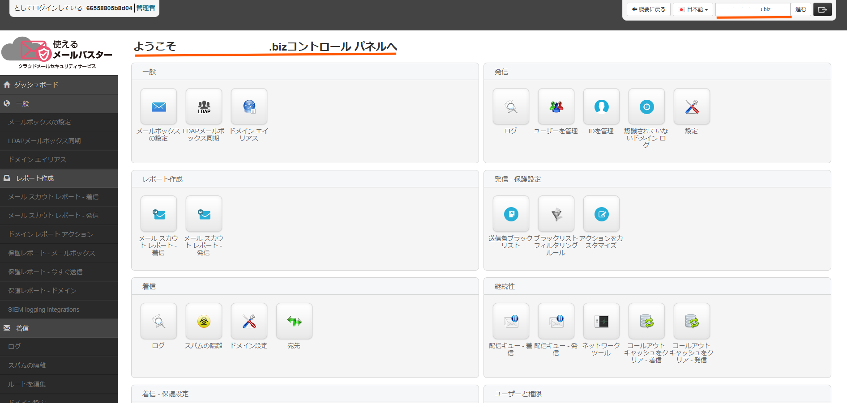Image resolution: width=847 pixels, height=403 pixels.
Task: Open the ドメイン設定 tools icon in 着信 panel
Action: [249, 321]
